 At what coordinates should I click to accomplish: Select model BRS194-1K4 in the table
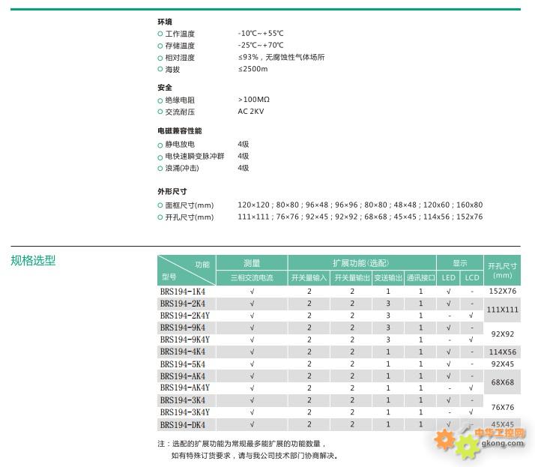(183, 292)
